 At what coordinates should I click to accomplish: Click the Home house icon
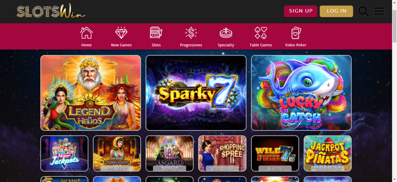pyautogui.click(x=86, y=33)
